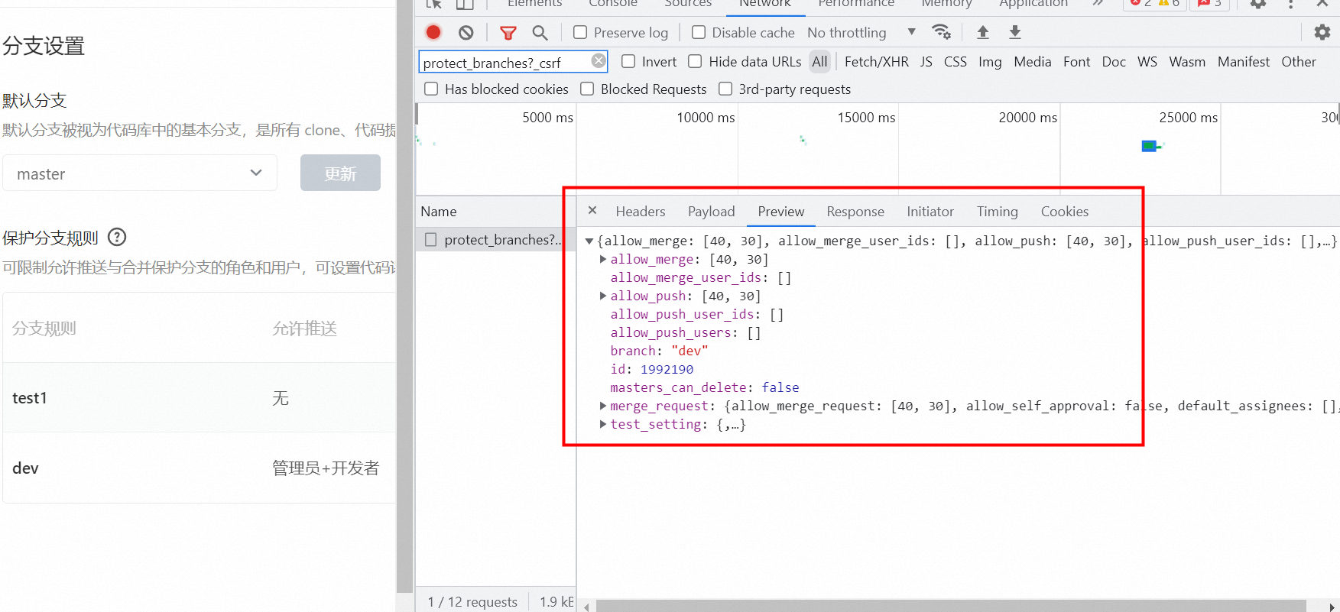The width and height of the screenshot is (1340, 612).
Task: Switch to the Response tab
Action: [x=855, y=212]
